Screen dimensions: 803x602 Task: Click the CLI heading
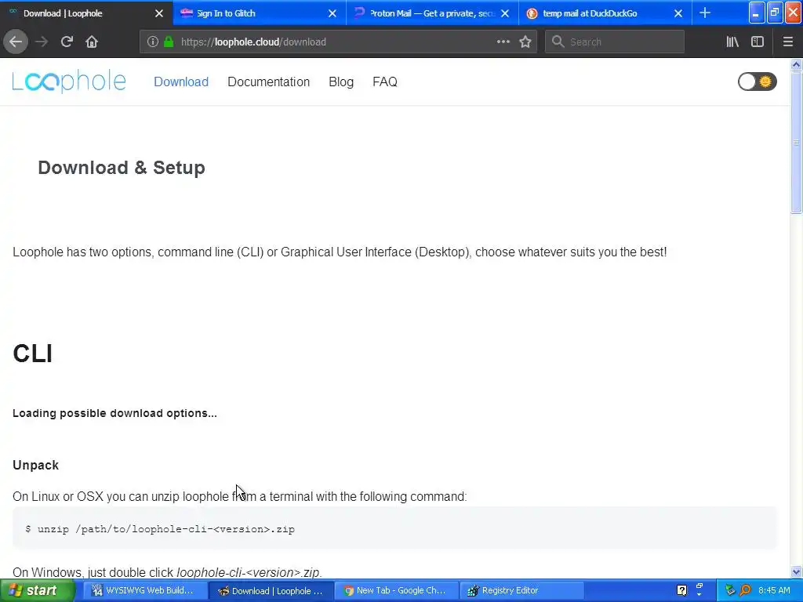(x=32, y=354)
